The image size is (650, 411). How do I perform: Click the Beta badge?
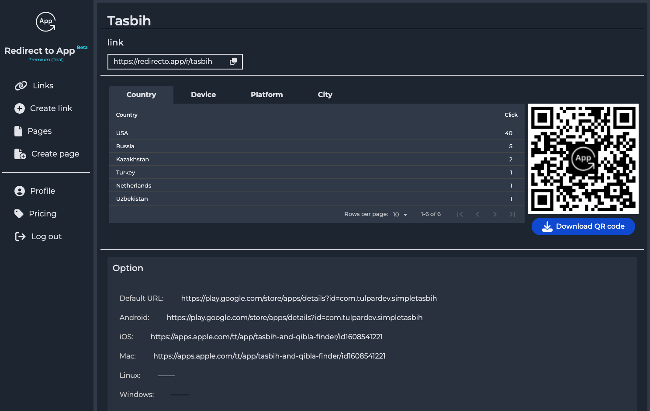point(82,47)
